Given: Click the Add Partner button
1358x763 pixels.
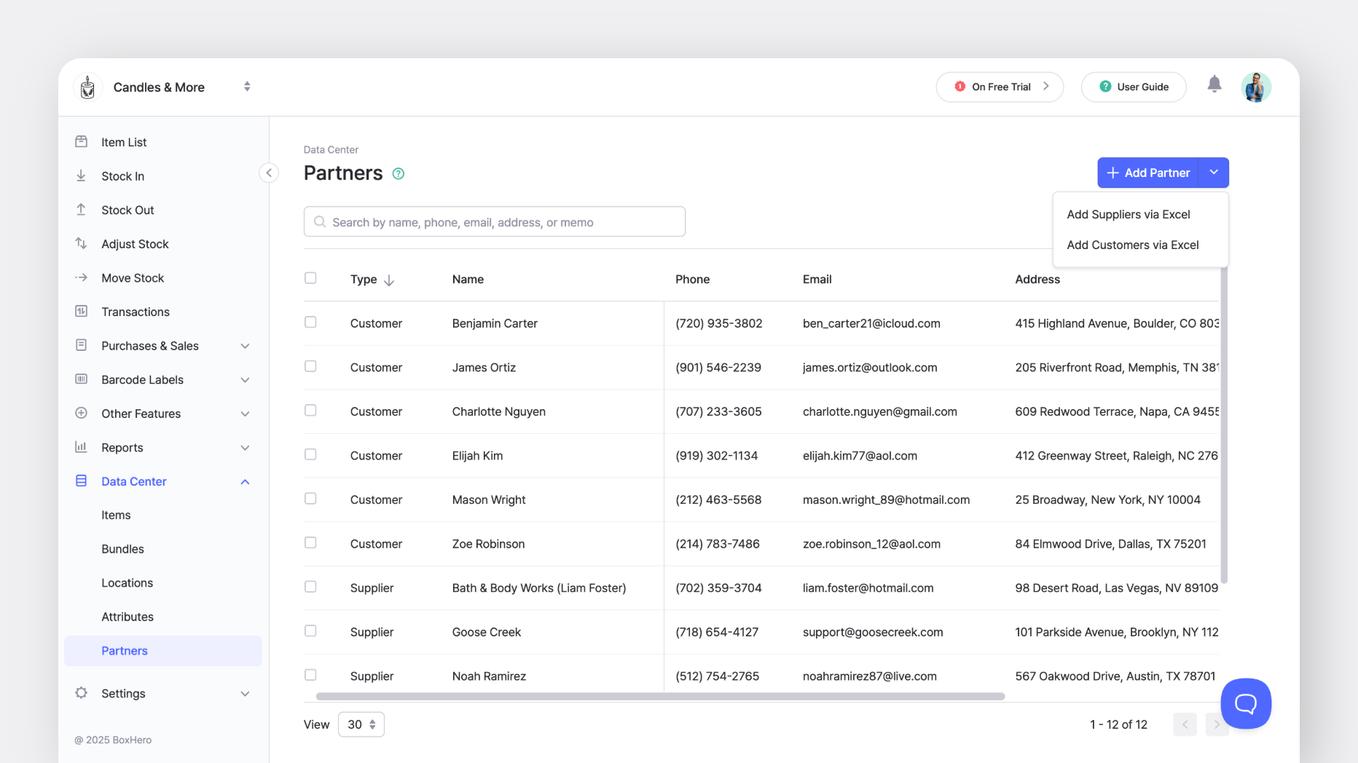Looking at the screenshot, I should pyautogui.click(x=1148, y=173).
